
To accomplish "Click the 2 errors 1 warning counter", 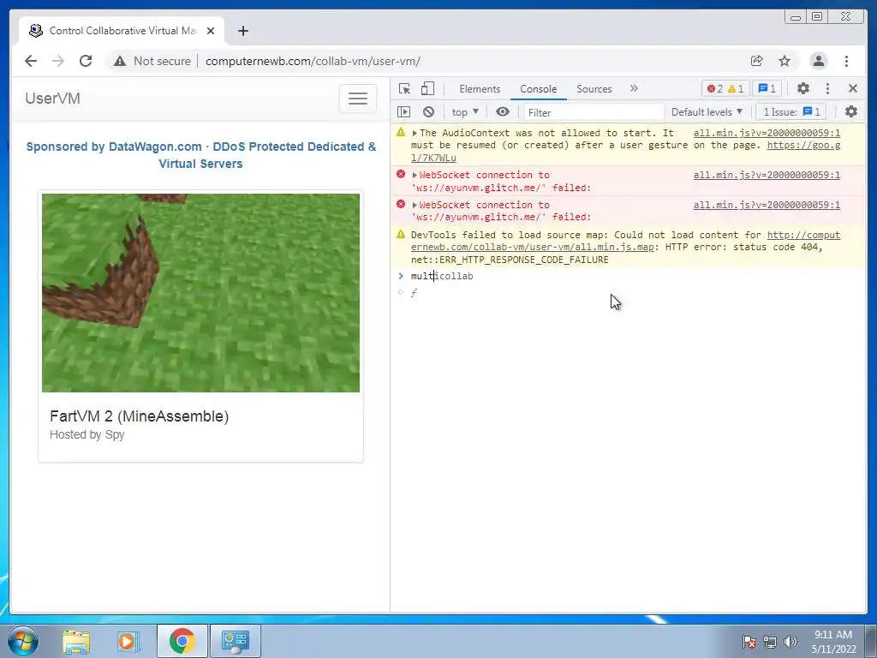I will tap(725, 88).
